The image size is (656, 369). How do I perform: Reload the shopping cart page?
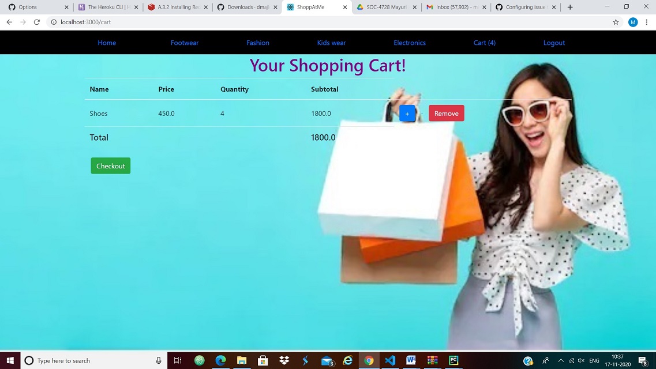click(x=36, y=22)
